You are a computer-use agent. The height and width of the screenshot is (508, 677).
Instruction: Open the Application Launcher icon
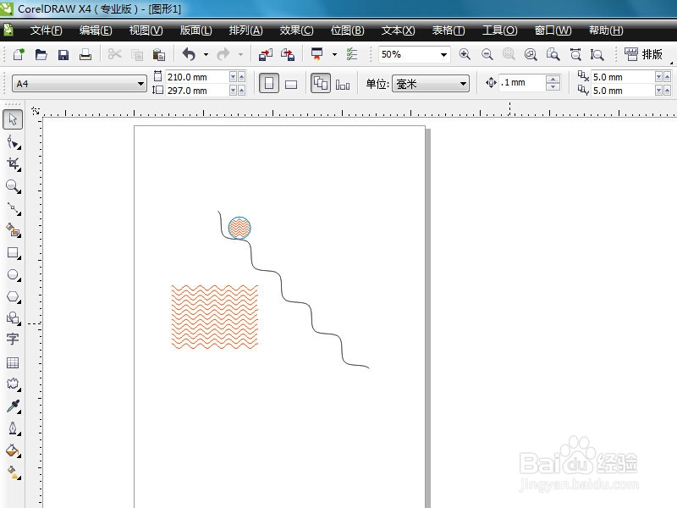point(316,54)
